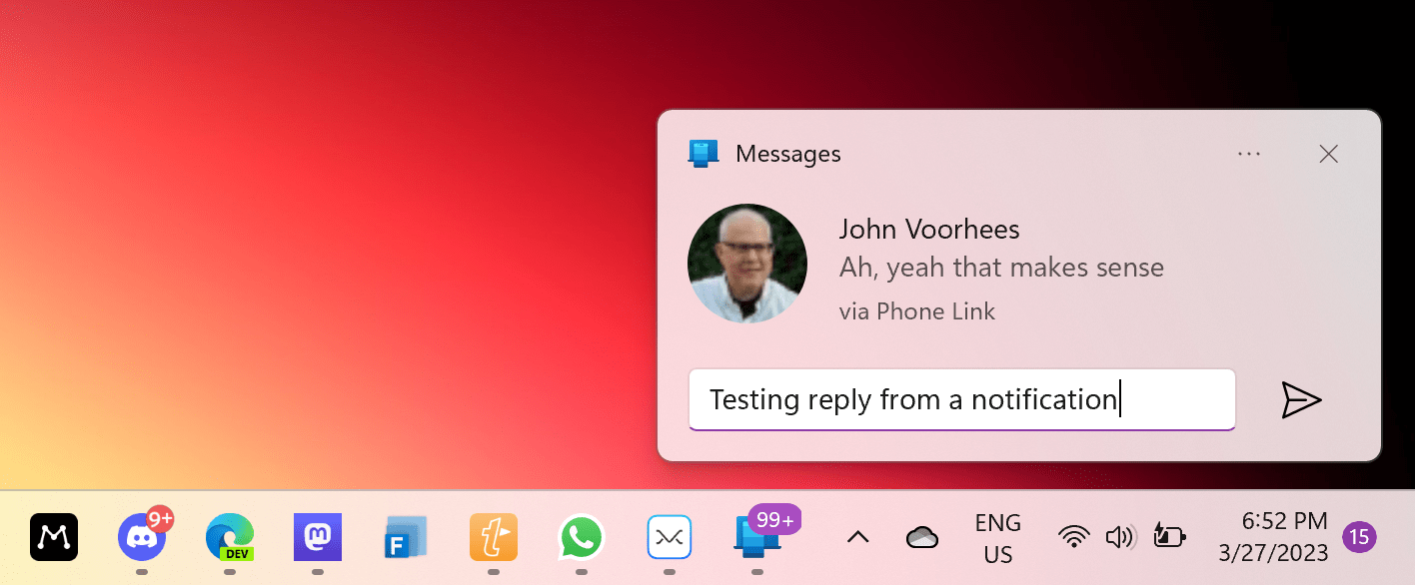This screenshot has width=1415, height=585.
Task: Expand the hidden system tray icons chevron
Action: 857,537
